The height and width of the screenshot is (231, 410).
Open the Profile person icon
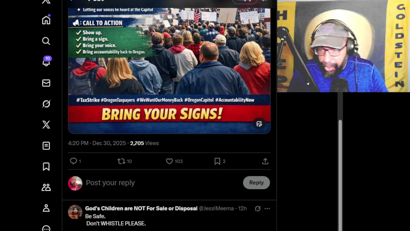[46, 208]
